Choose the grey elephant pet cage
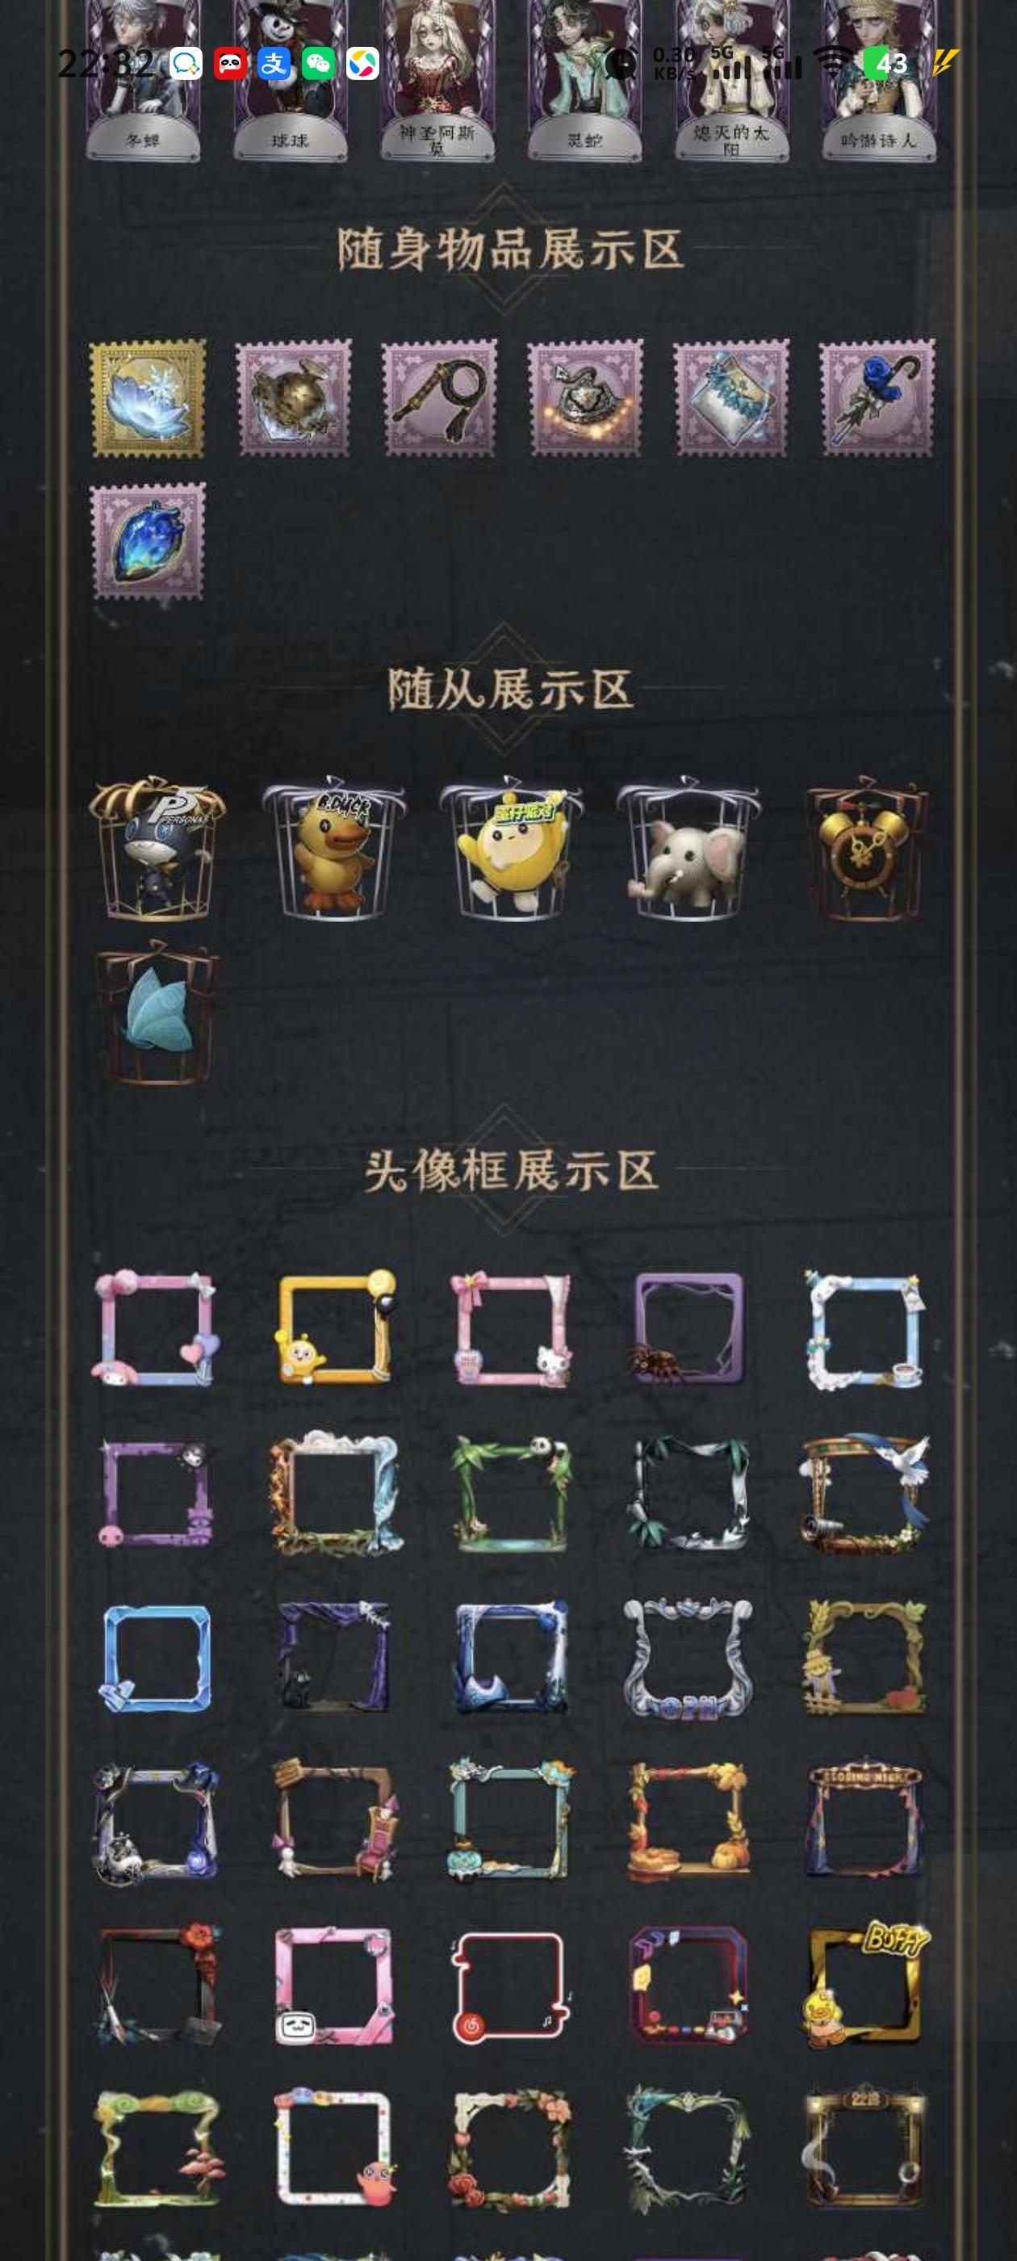The image size is (1017, 2261). point(688,848)
